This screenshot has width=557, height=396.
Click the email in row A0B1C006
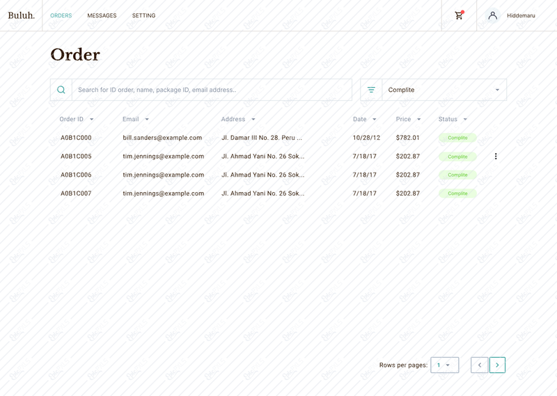coord(164,175)
